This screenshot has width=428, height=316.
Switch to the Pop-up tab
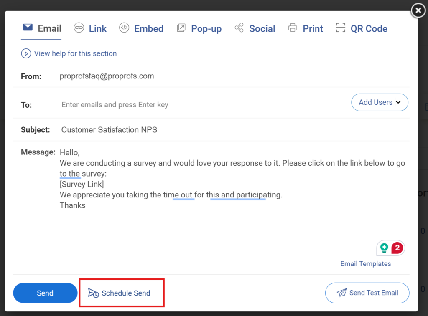pyautogui.click(x=199, y=28)
